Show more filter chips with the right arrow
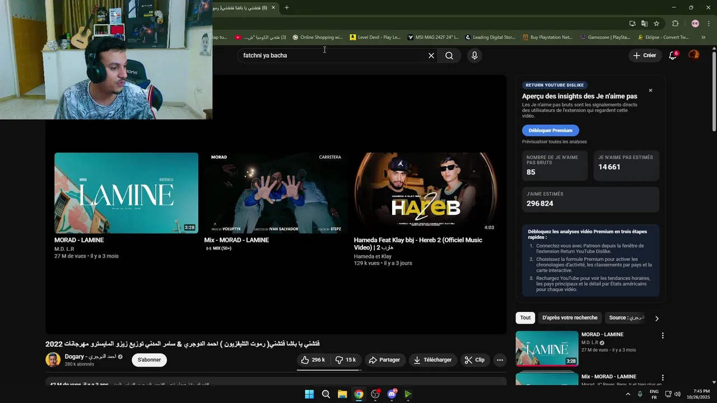 pyautogui.click(x=657, y=318)
